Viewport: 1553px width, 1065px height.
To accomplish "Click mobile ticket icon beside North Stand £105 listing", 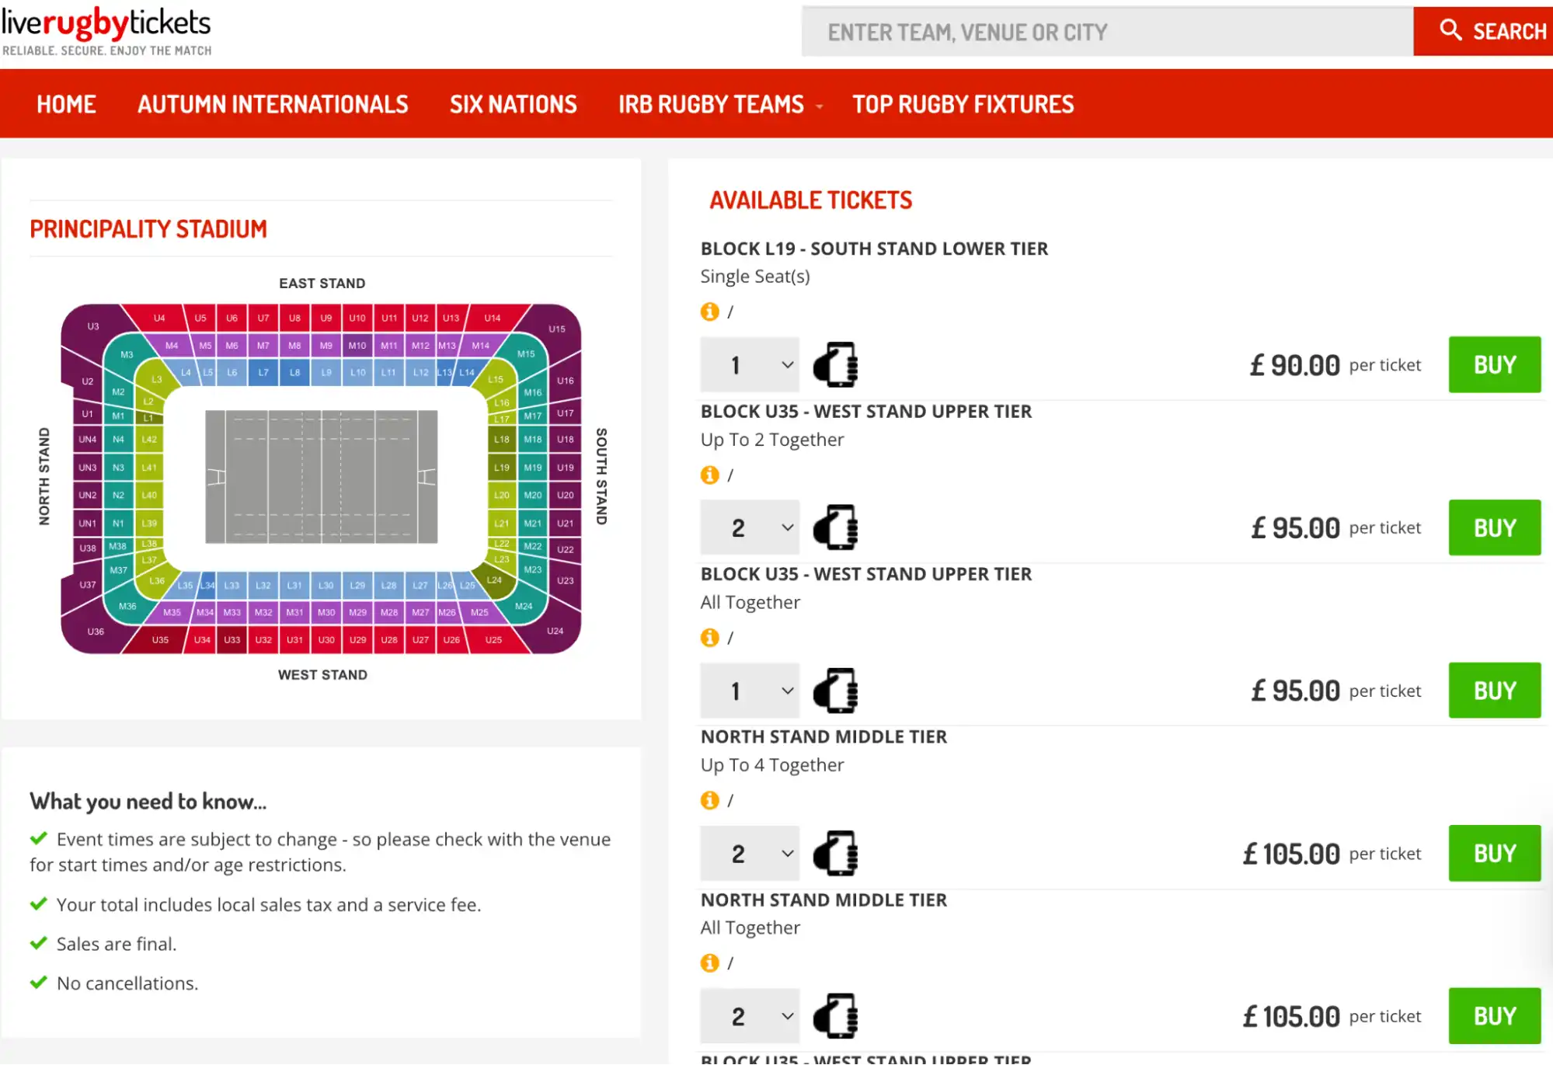I will tap(835, 853).
